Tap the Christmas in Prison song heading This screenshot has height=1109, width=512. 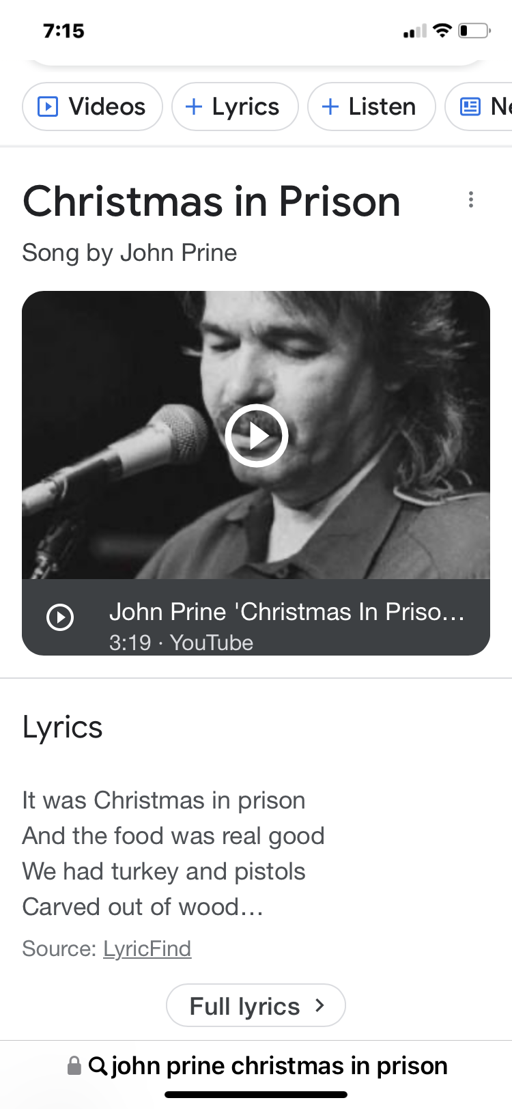[x=212, y=201]
